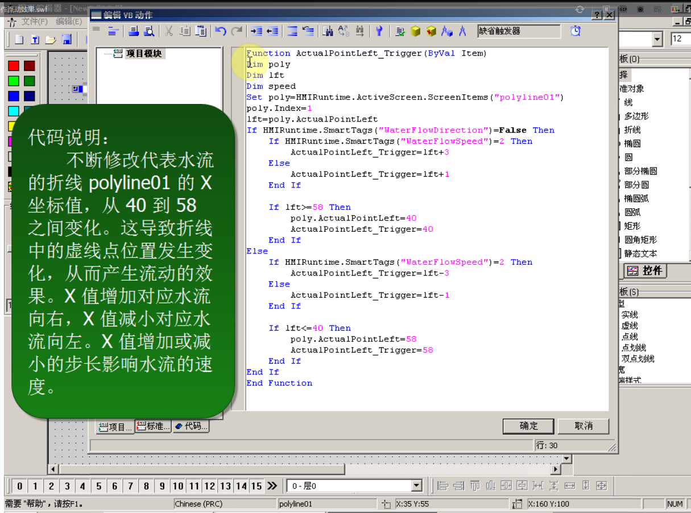Viewport: 691px width, 513px height.
Task: Open the font size dropdown showing 12
Action: coord(657,39)
